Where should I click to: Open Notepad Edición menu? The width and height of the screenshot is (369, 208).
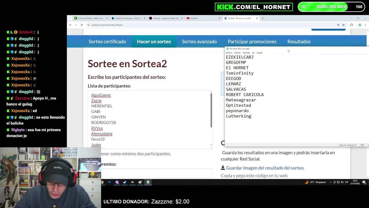pyautogui.click(x=238, y=53)
